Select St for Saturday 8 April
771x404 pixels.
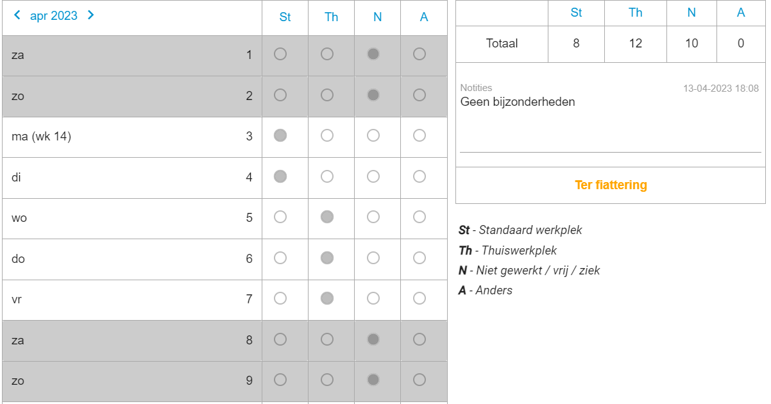coord(280,339)
